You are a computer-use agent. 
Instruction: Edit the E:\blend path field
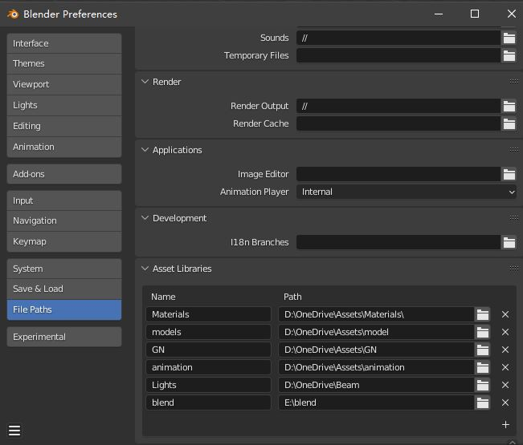(x=376, y=403)
